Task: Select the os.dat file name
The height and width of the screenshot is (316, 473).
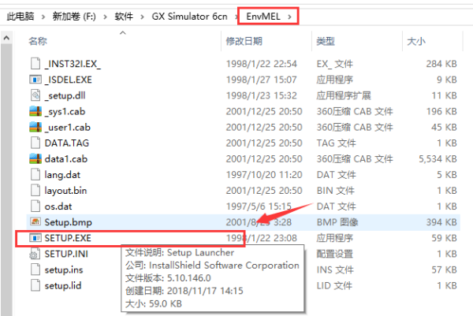Action: click(x=58, y=206)
